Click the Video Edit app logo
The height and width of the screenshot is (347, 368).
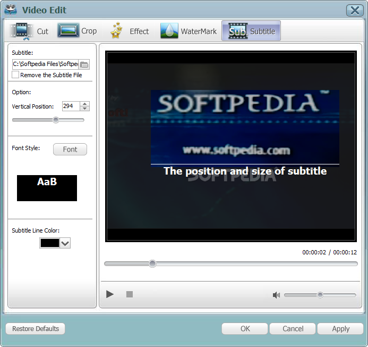click(x=11, y=10)
